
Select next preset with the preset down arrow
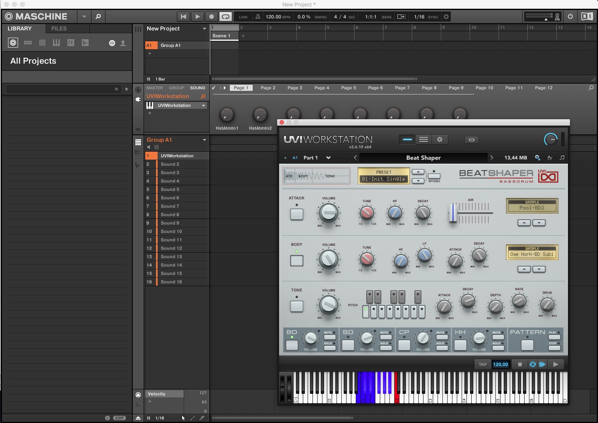[418, 181]
